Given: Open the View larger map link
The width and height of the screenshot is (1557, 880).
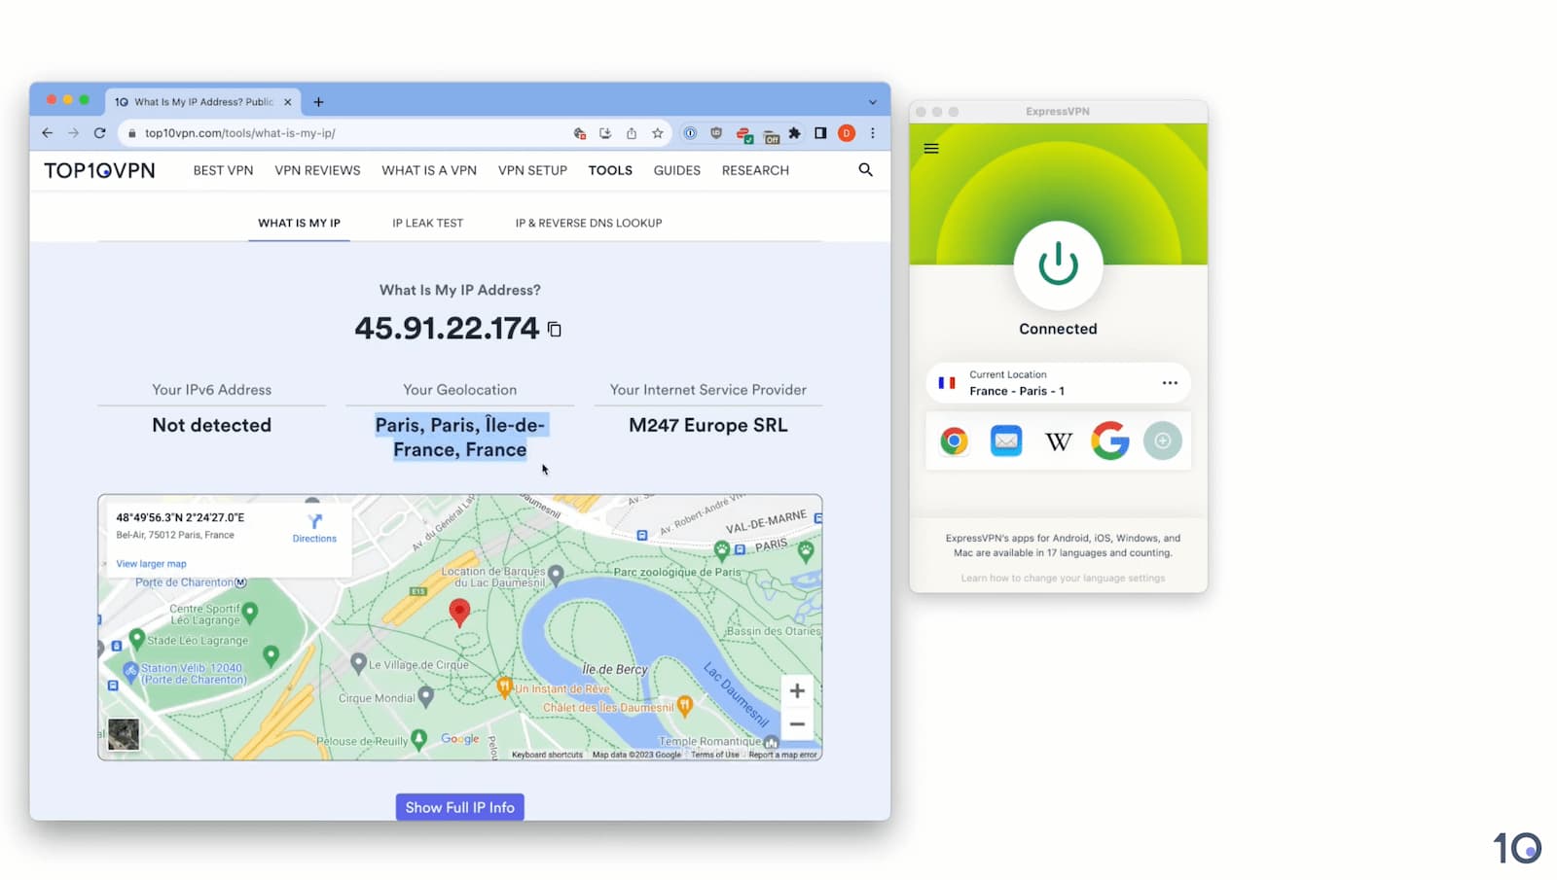Looking at the screenshot, I should [151, 563].
